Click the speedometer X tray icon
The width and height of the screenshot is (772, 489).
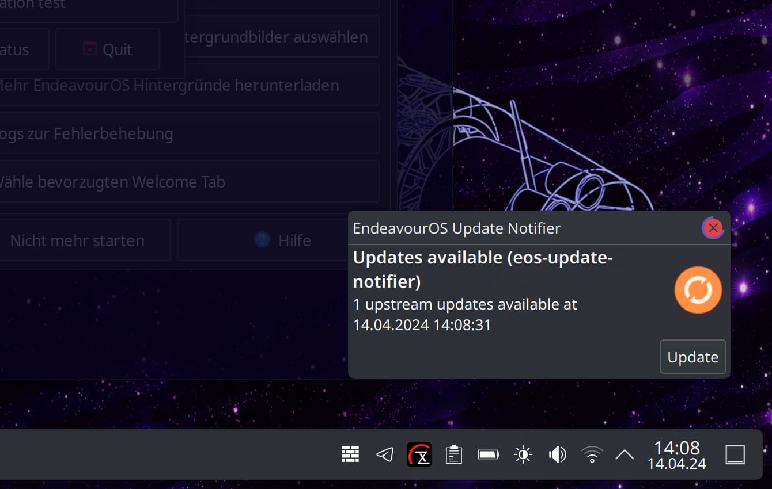click(419, 454)
